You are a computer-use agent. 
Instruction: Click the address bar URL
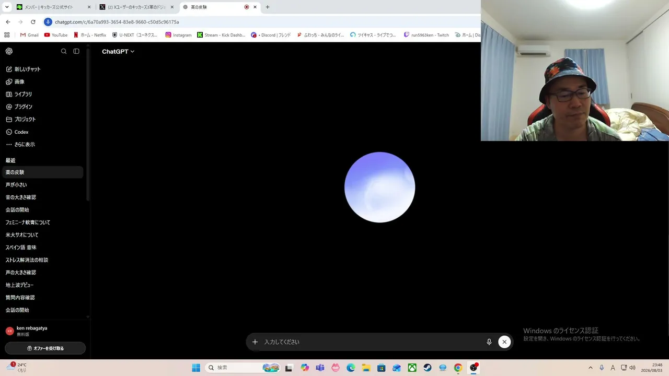click(117, 22)
